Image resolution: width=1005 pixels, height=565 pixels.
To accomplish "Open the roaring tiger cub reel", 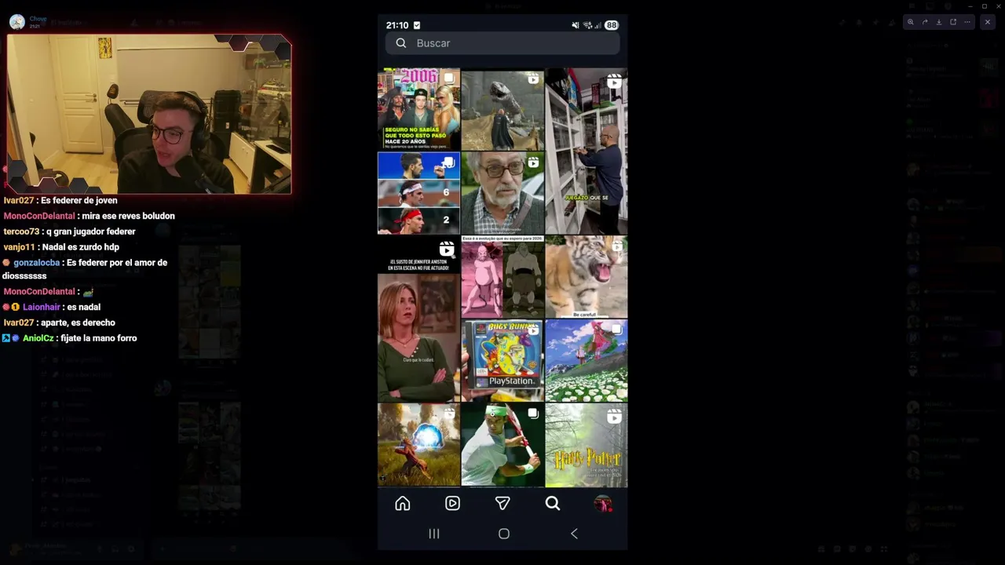I will coord(587,277).
